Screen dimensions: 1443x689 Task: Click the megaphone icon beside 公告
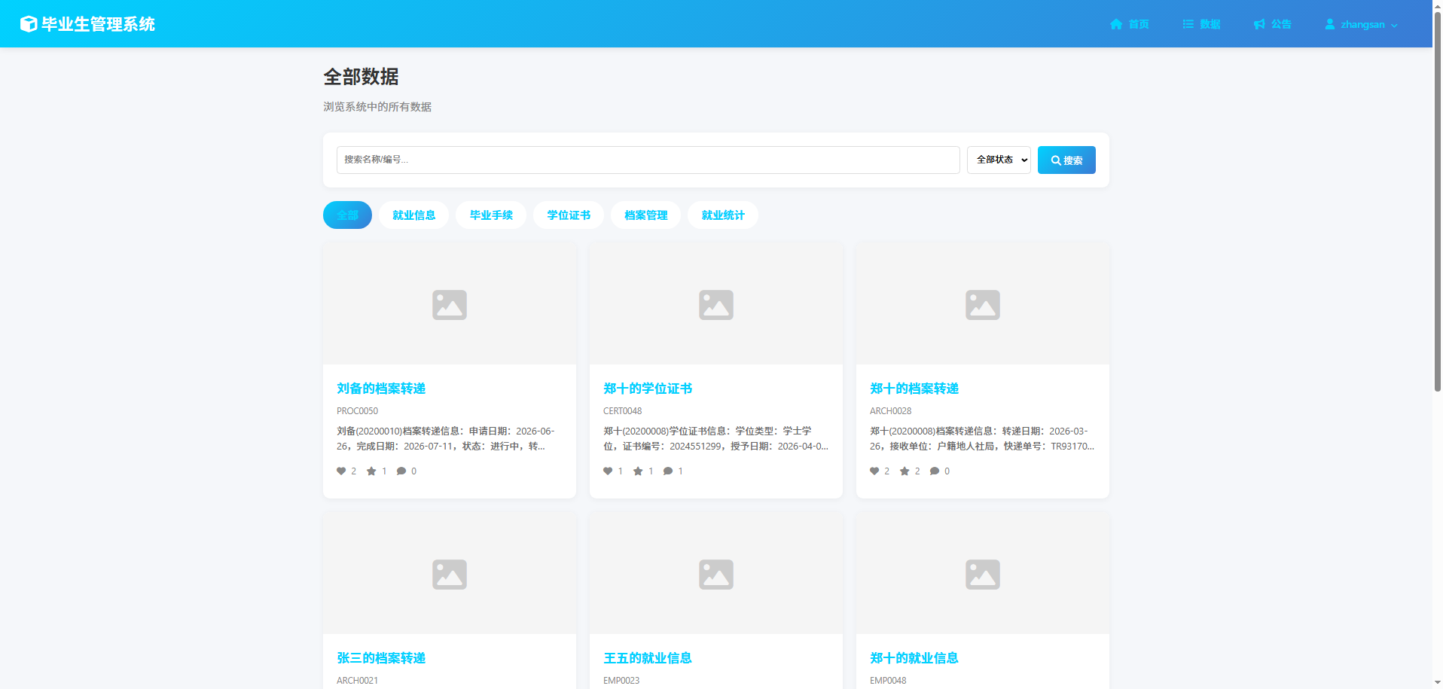(x=1259, y=24)
